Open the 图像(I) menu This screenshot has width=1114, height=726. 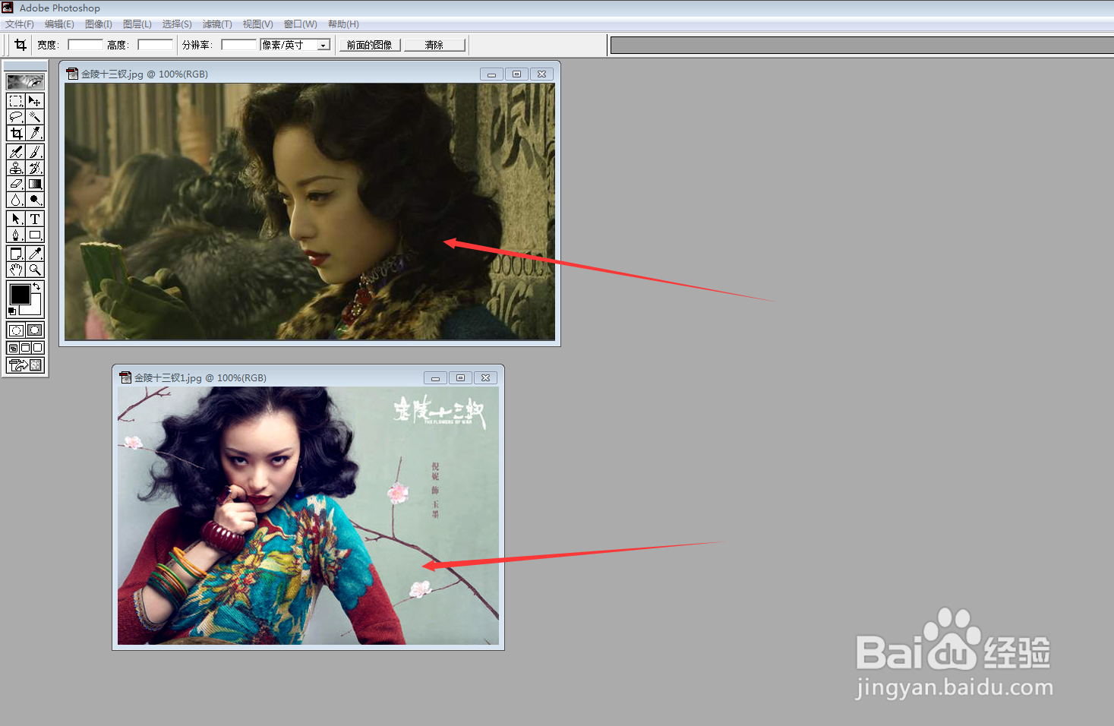tap(99, 24)
